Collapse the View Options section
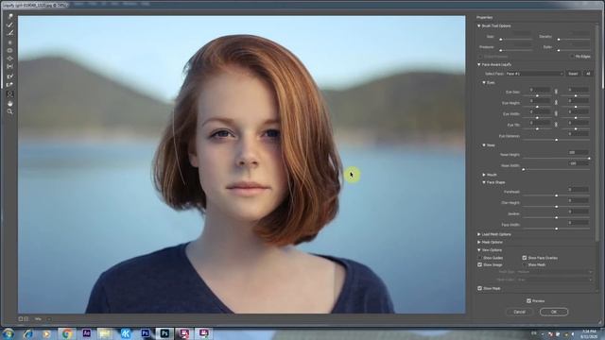This screenshot has width=605, height=340. [x=479, y=250]
